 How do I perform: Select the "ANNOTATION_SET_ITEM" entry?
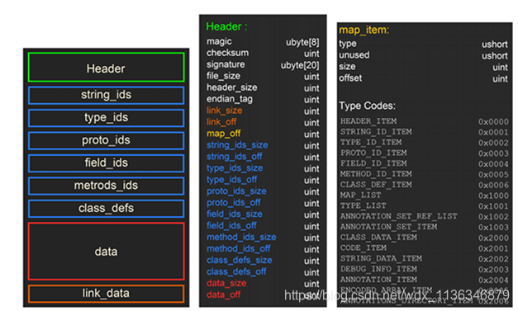[x=389, y=227]
